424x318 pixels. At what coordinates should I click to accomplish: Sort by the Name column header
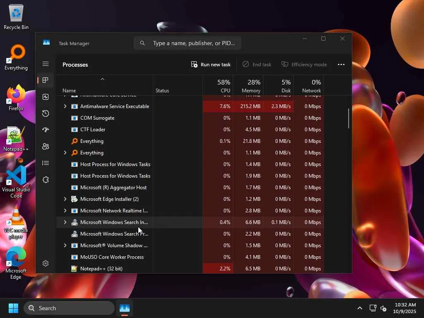(x=105, y=85)
